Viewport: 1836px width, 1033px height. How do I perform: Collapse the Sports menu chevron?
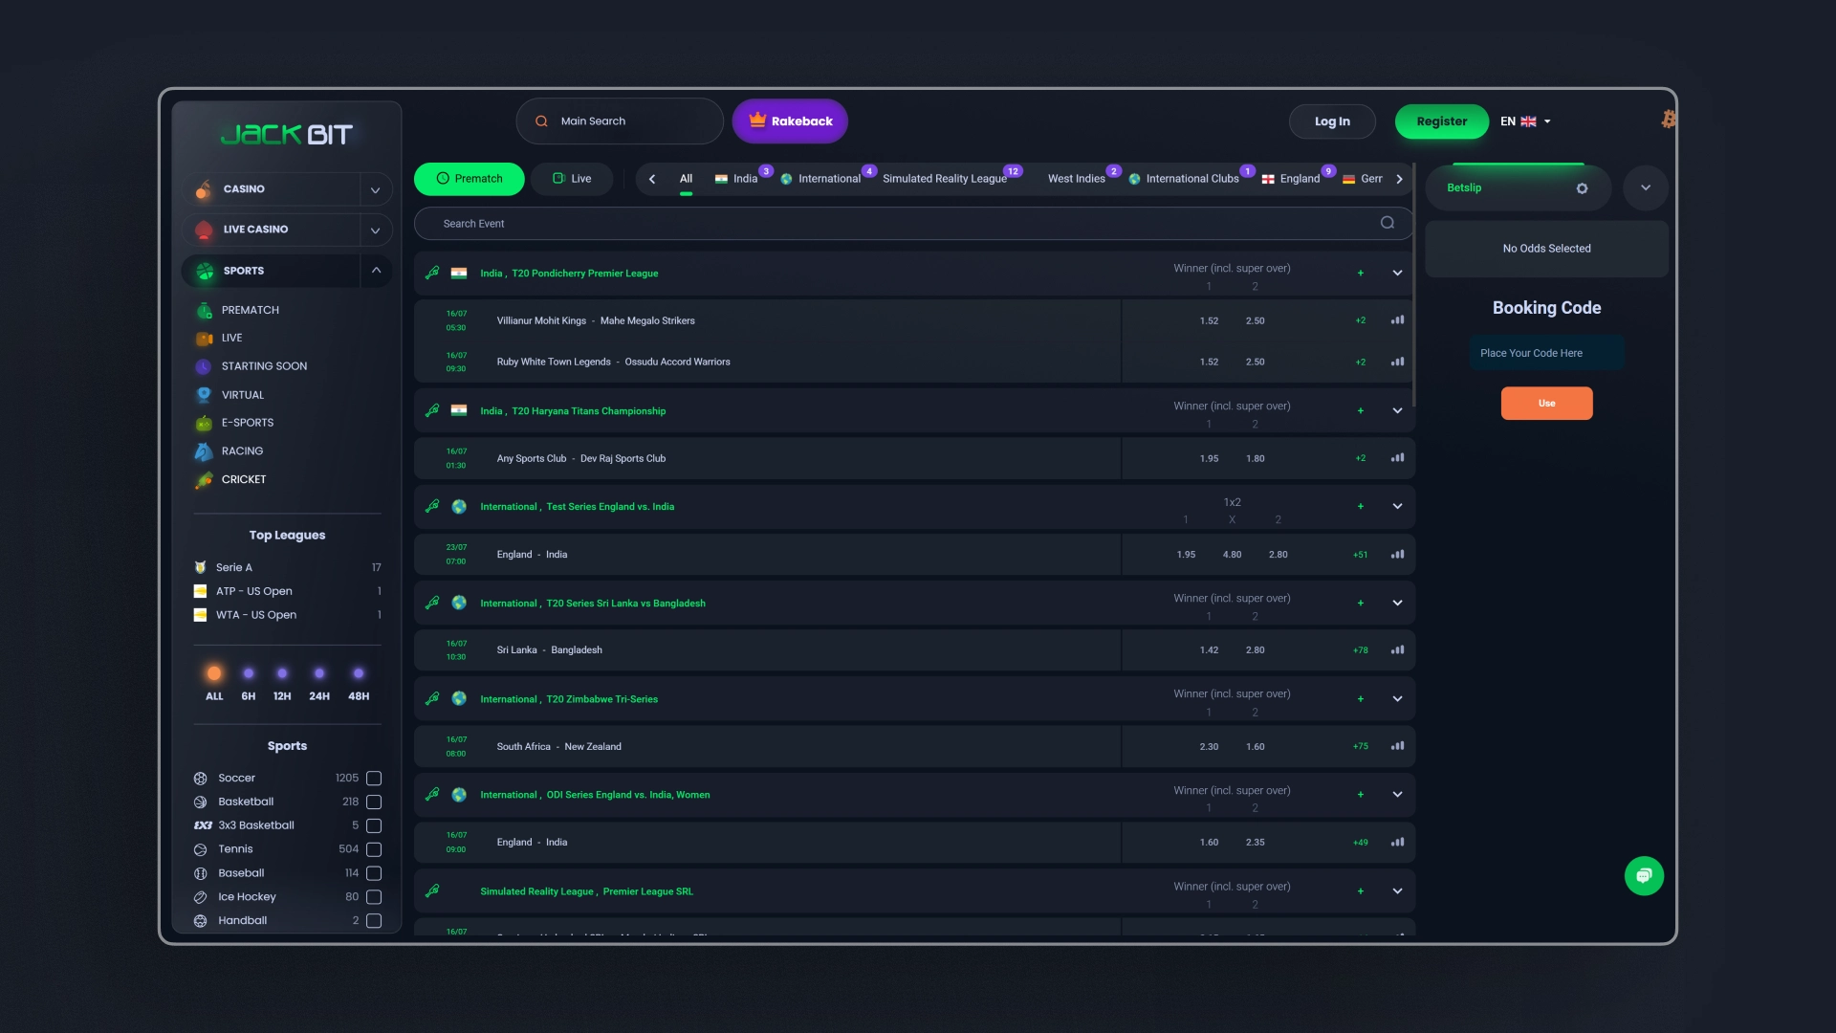tap(376, 271)
